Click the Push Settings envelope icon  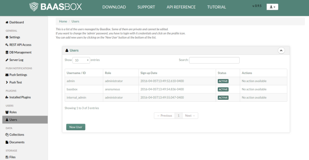[7, 75]
